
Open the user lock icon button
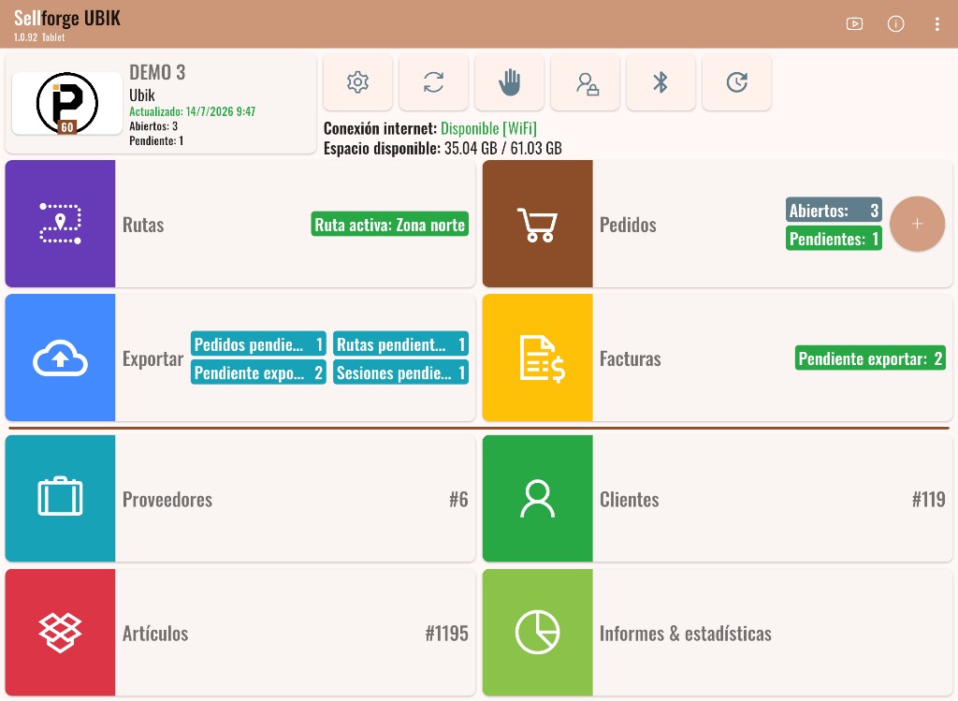[586, 82]
